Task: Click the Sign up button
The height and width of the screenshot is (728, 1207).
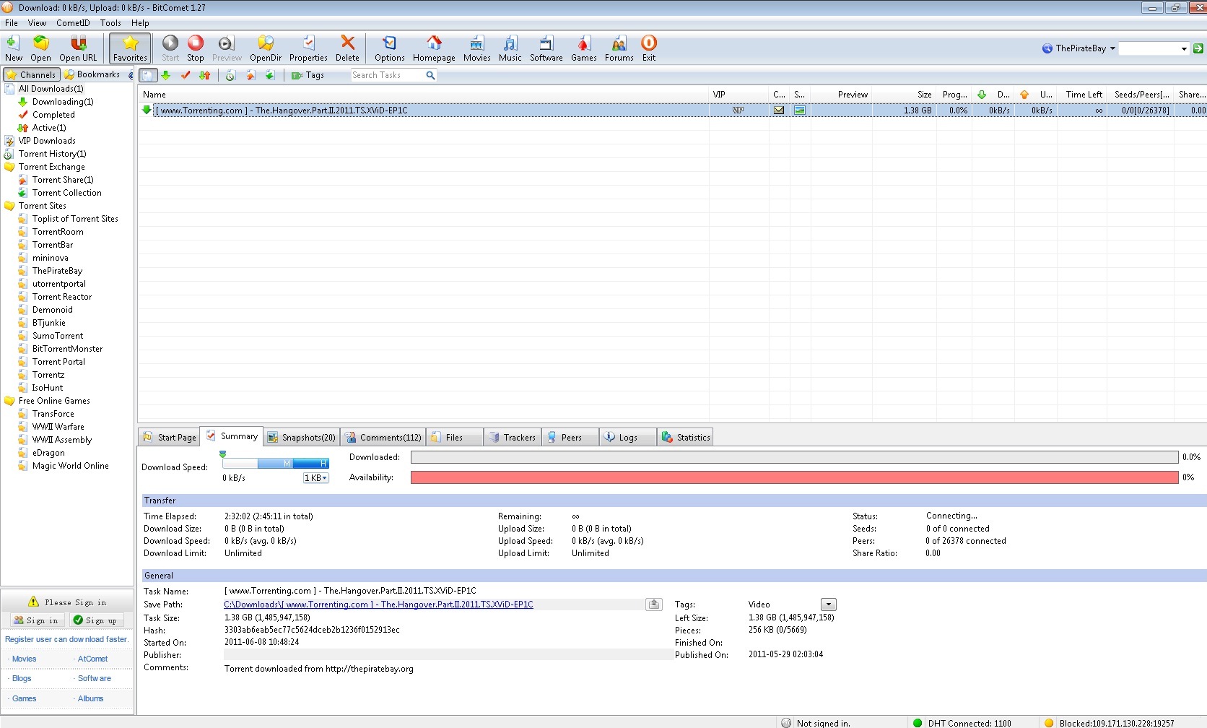Action: 96,620
